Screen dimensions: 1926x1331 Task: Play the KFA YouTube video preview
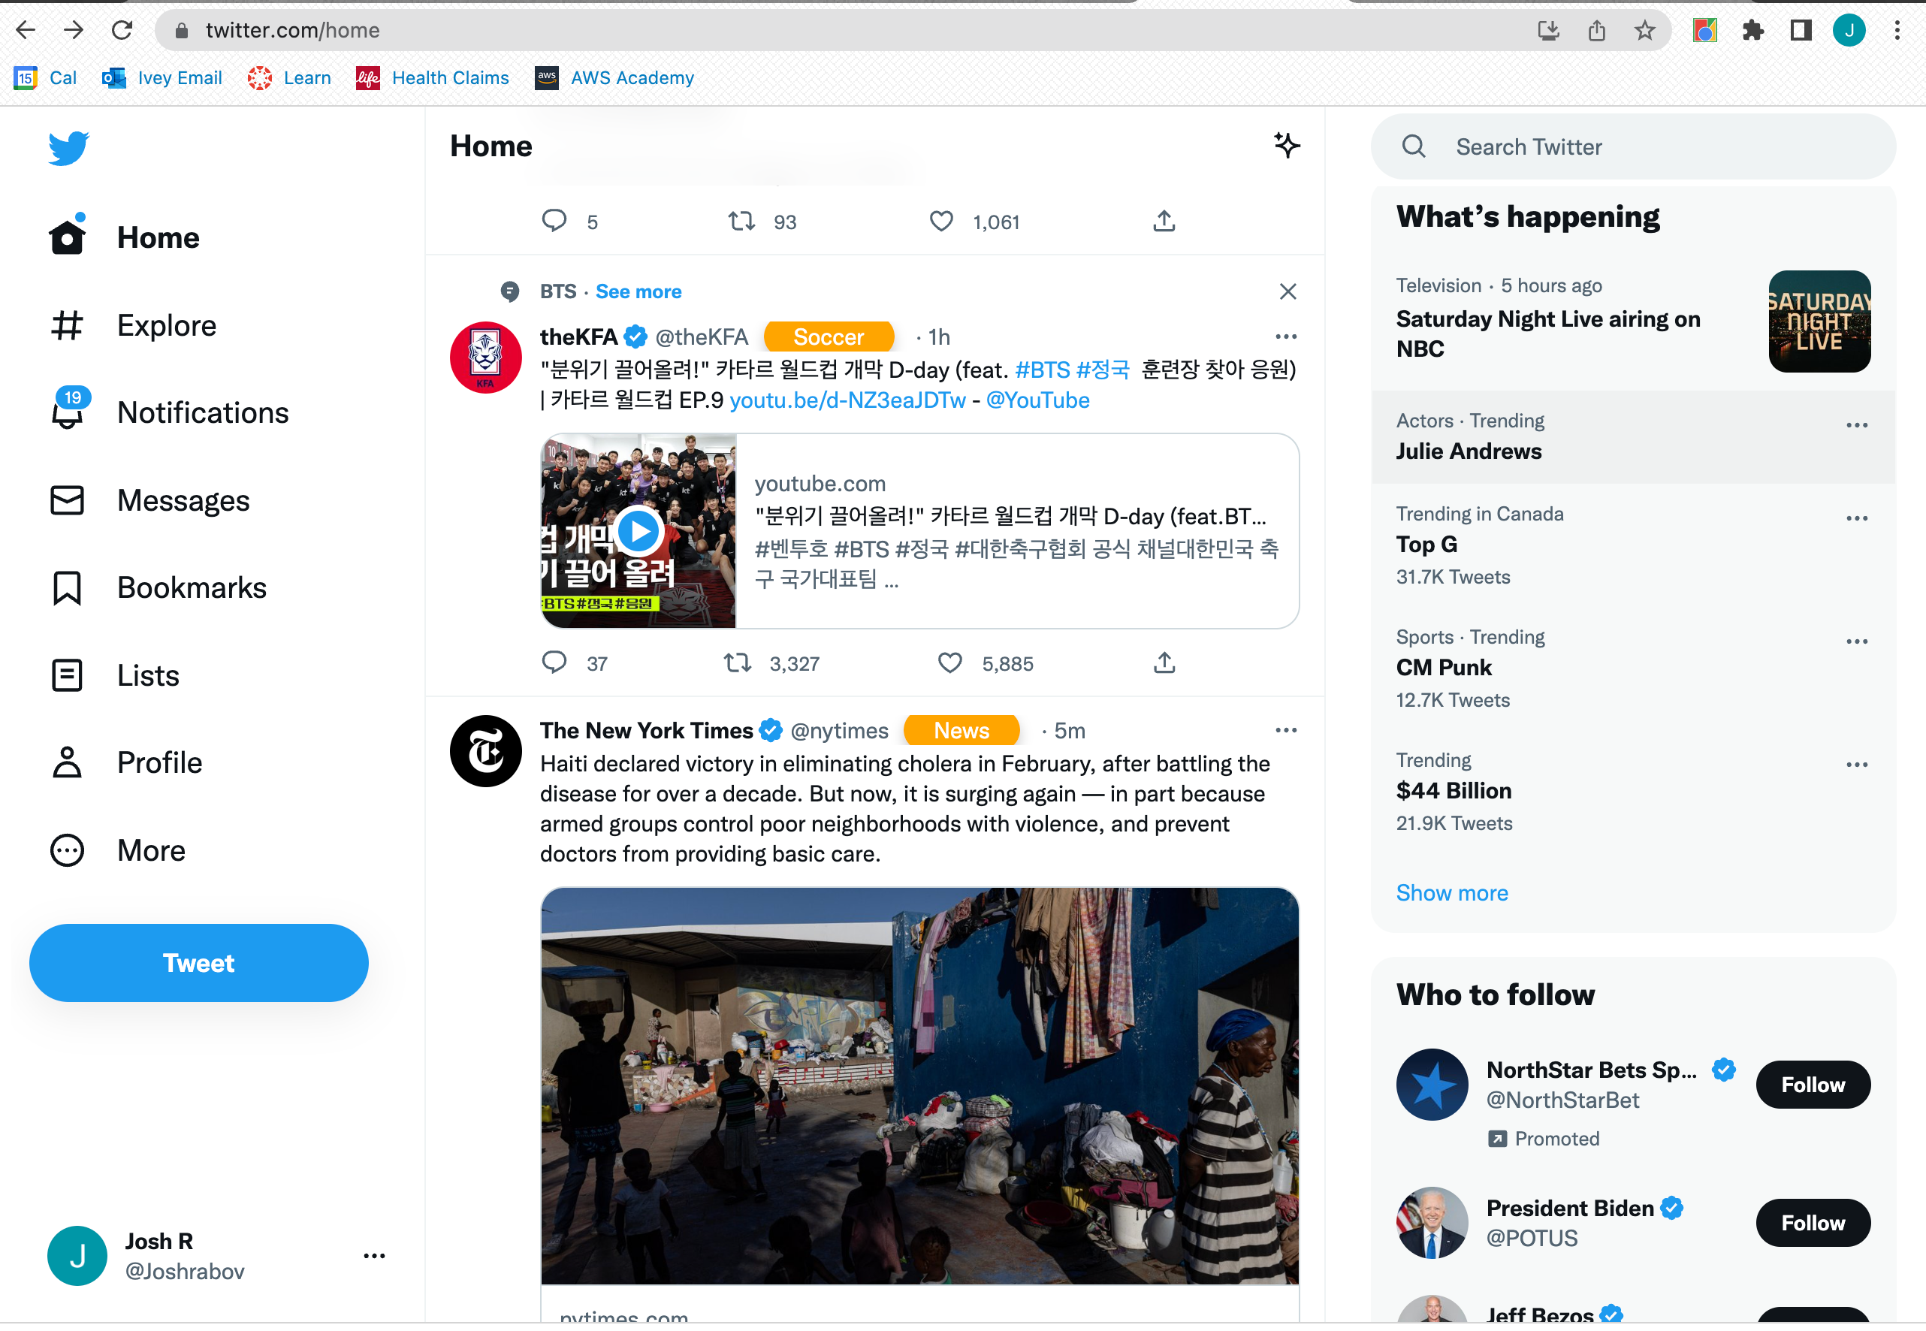639,530
